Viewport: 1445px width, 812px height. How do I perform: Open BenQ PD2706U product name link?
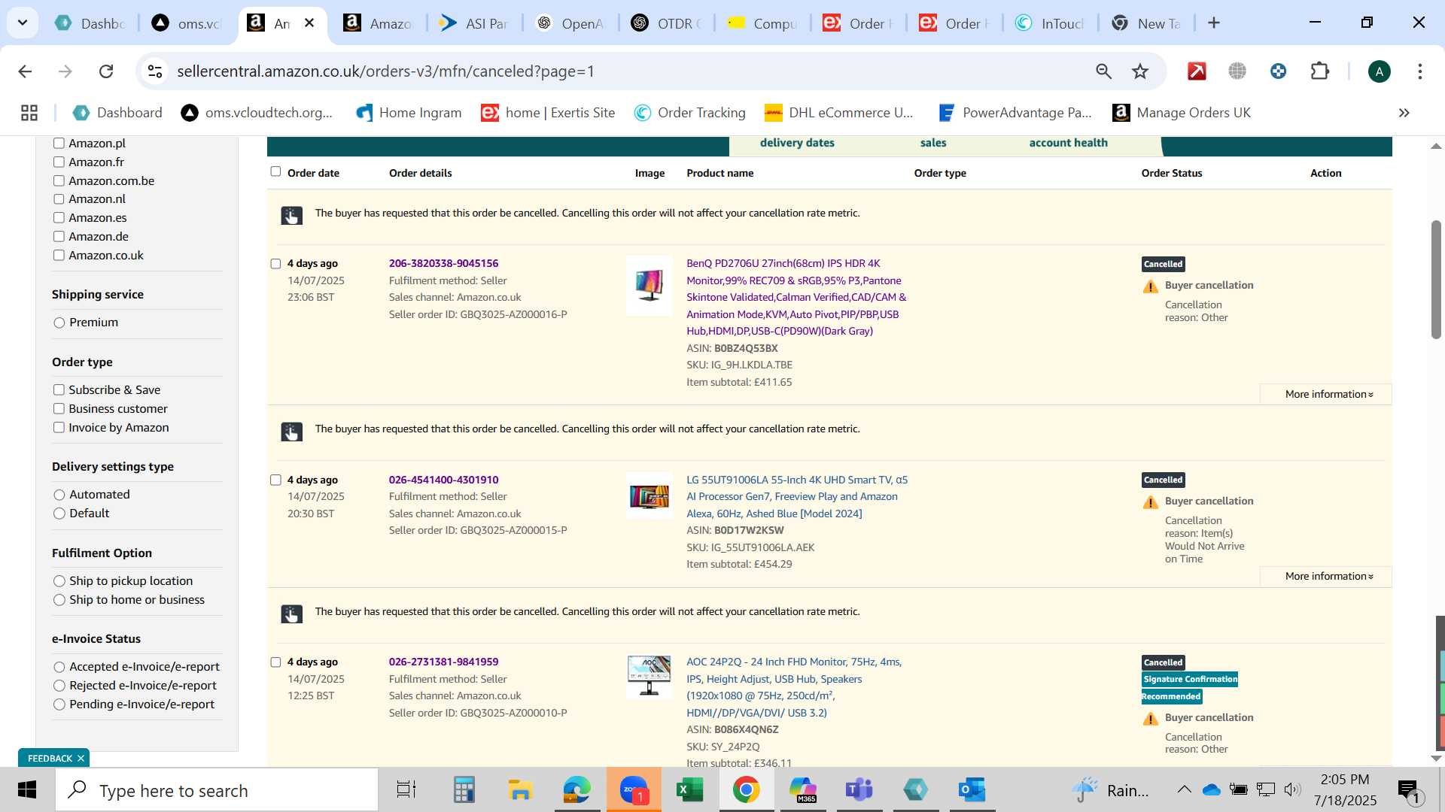[796, 298]
